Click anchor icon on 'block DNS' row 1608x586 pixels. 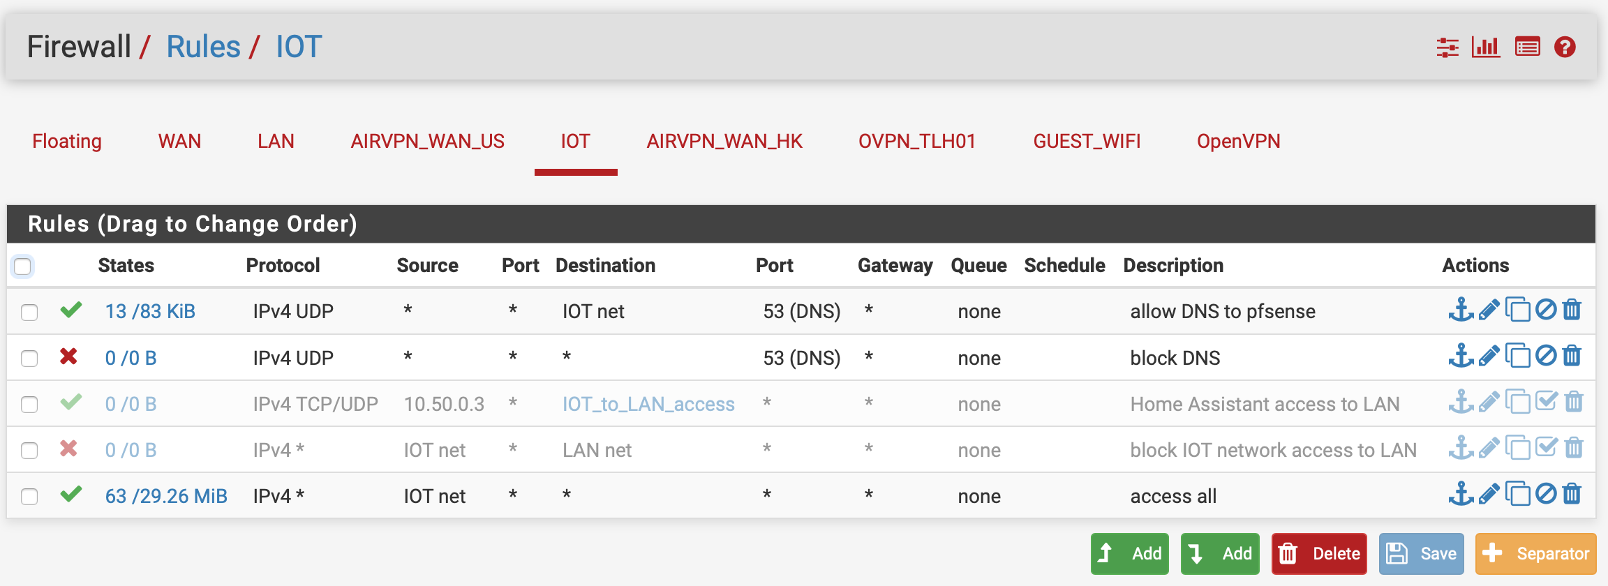coord(1461,356)
